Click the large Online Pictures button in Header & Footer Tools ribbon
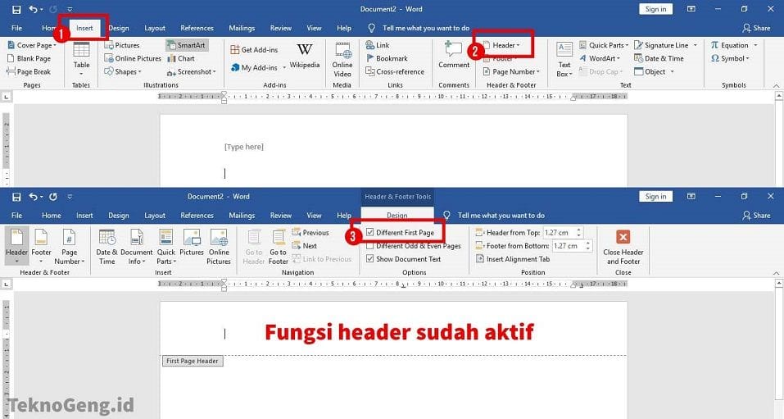784x419 pixels. [219, 246]
